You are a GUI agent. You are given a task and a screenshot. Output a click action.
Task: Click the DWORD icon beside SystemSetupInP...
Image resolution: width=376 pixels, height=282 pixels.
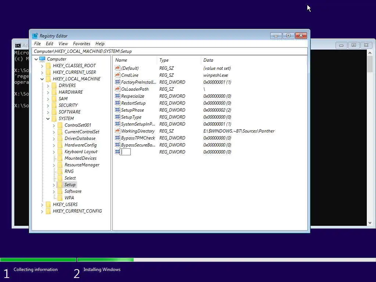coord(117,124)
